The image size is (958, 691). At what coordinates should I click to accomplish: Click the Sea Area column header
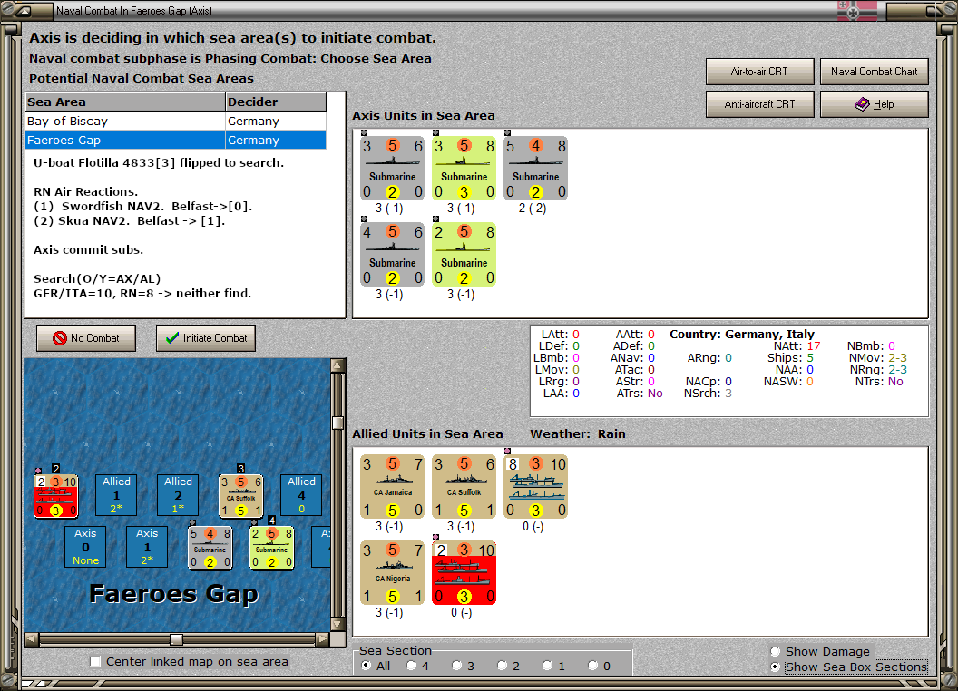[125, 102]
